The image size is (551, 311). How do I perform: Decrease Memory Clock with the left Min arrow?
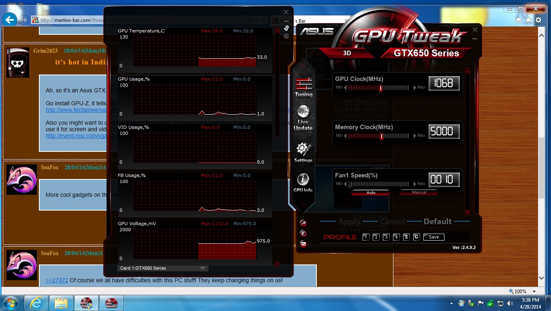pyautogui.click(x=346, y=136)
